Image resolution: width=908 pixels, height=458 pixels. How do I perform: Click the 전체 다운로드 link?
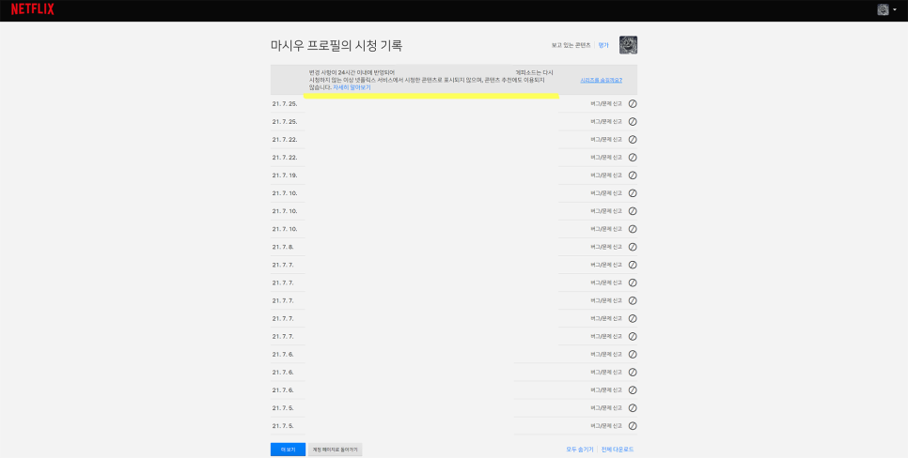coord(618,450)
